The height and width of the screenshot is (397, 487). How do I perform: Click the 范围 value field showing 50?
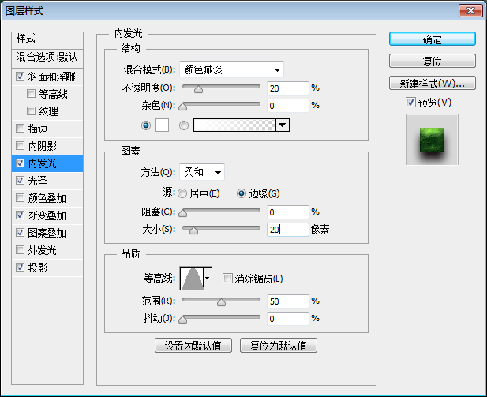[x=288, y=301]
